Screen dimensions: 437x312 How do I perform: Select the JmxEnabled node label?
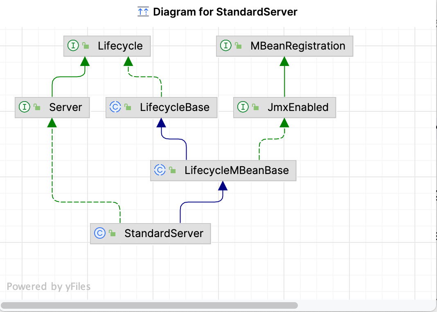pos(298,107)
